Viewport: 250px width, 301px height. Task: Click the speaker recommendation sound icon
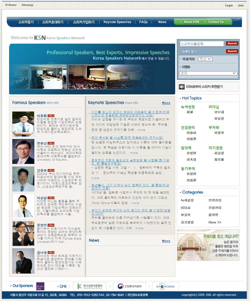pos(182,87)
